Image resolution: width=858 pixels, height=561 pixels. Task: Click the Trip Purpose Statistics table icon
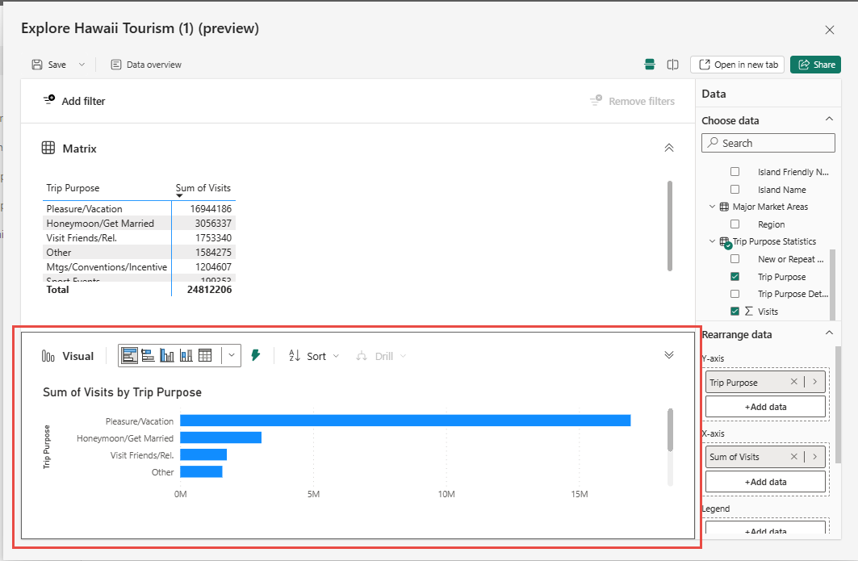point(725,242)
